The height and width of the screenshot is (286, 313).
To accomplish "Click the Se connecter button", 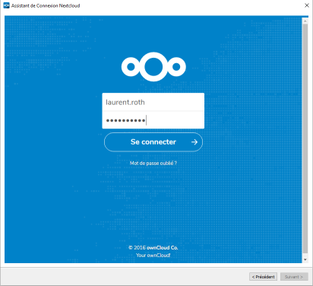I will coord(153,142).
